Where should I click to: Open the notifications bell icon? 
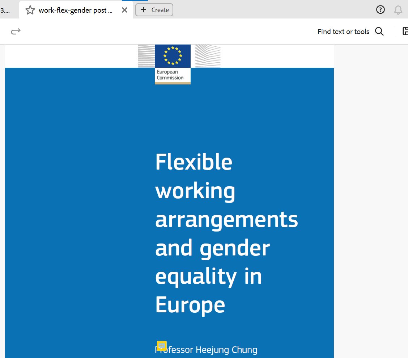(398, 10)
